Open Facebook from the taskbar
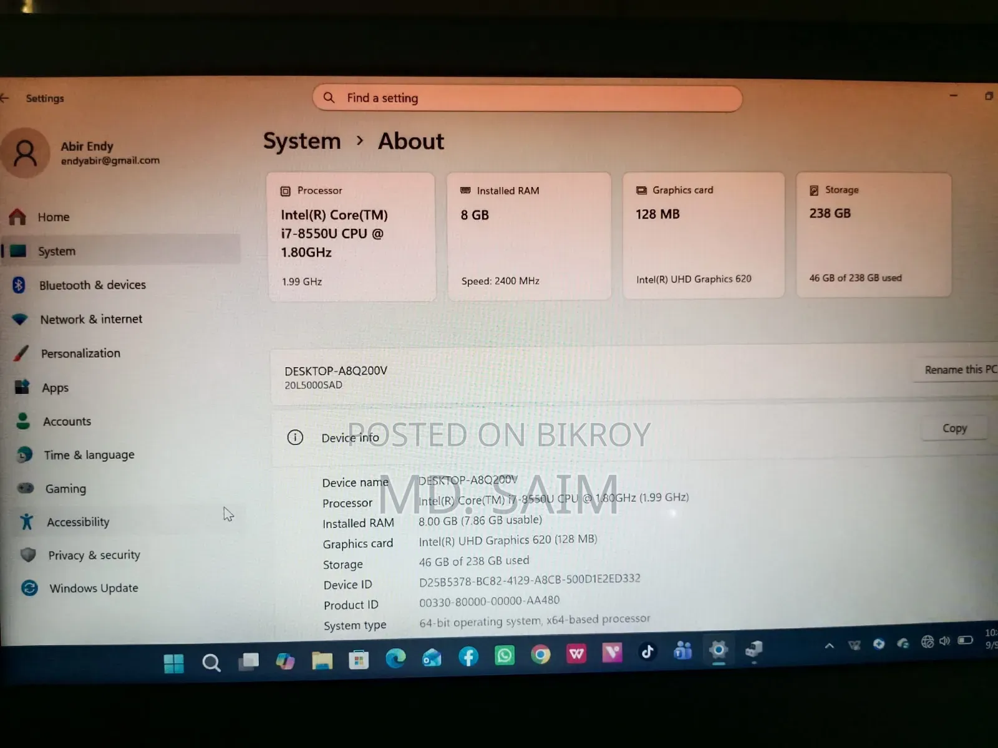 [468, 656]
